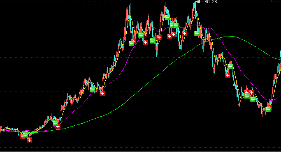Select the rightmost green minus marker
The width and height of the screenshot is (281, 152).
pos(268,109)
